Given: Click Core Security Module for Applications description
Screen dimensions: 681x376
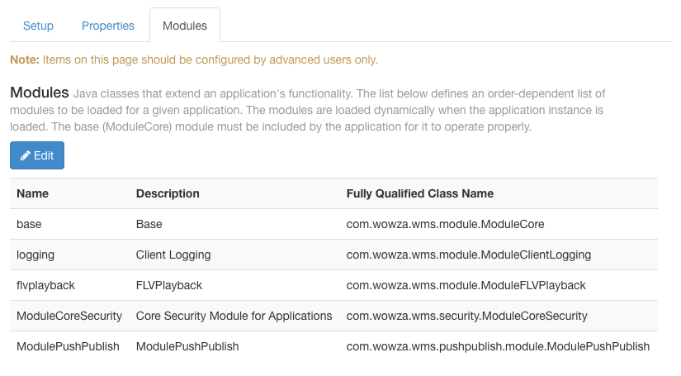Looking at the screenshot, I should pos(234,316).
